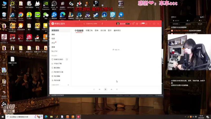This screenshot has height=119, width=211.
Task: Go forward with the header forward arrow
Action: point(80,24)
